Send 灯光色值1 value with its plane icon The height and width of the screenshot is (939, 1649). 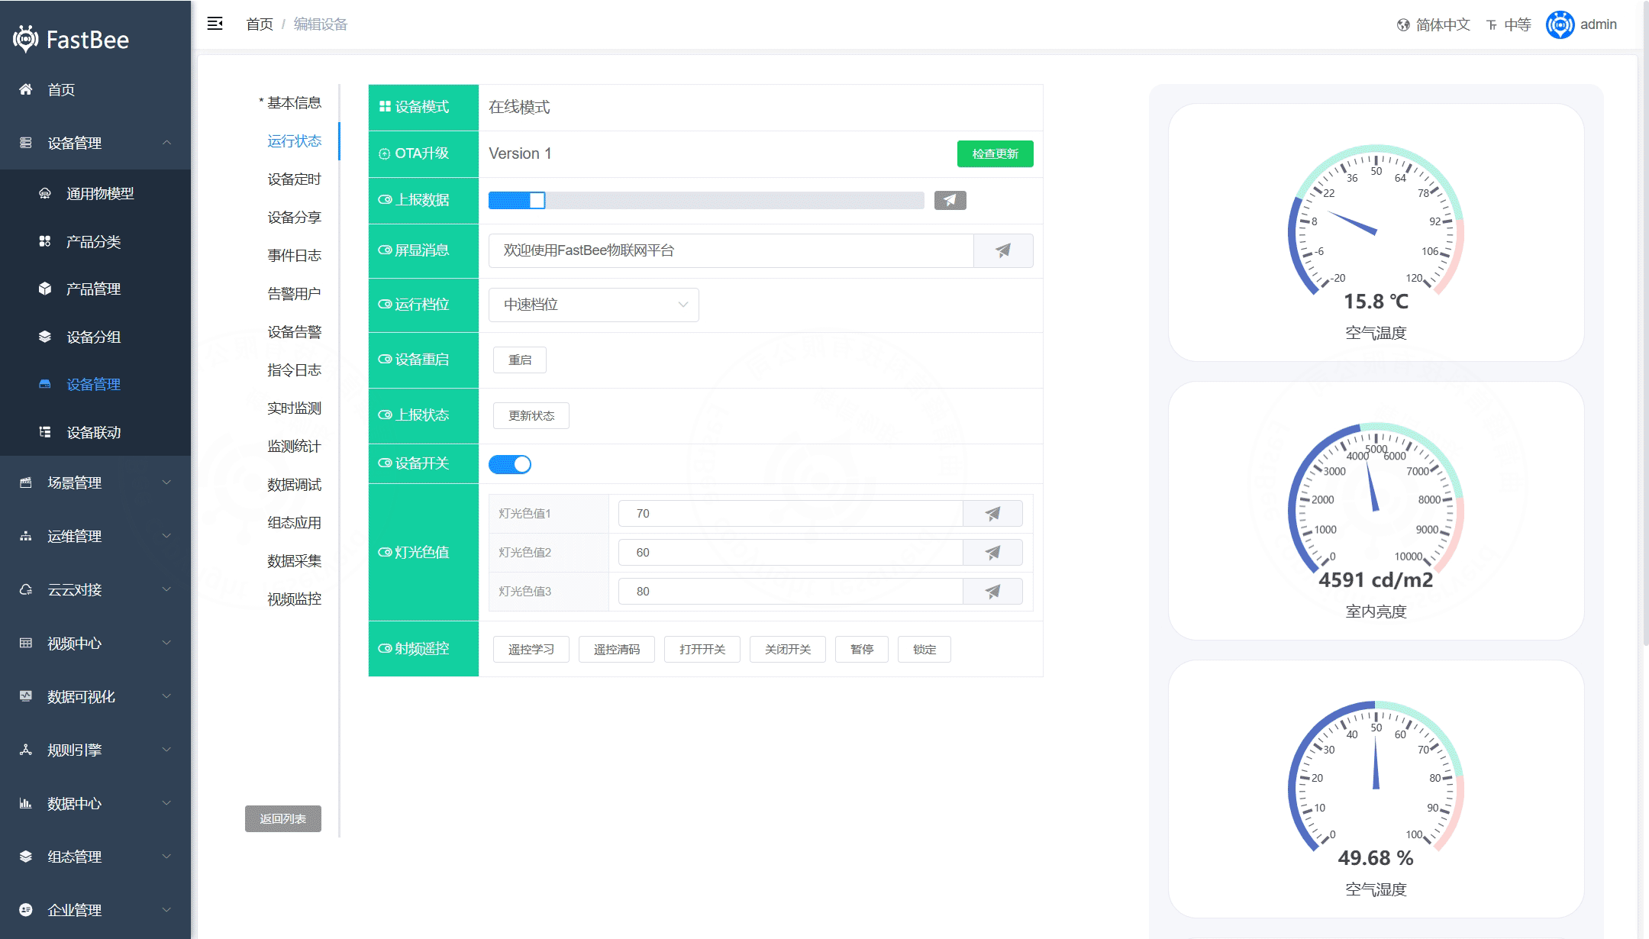992,514
